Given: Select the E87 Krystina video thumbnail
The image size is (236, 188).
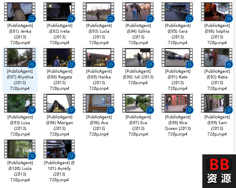Looking at the screenshot, I should [20, 58].
